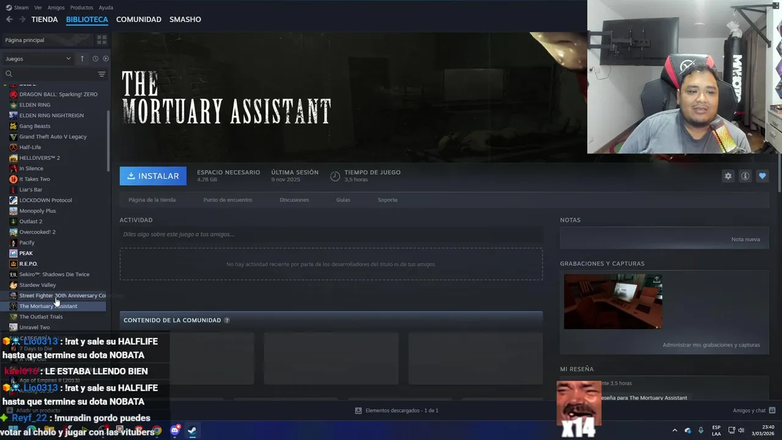Image resolution: width=782 pixels, height=440 pixels.
Task: Open the game screenshot thumbnail
Action: pyautogui.click(x=613, y=301)
